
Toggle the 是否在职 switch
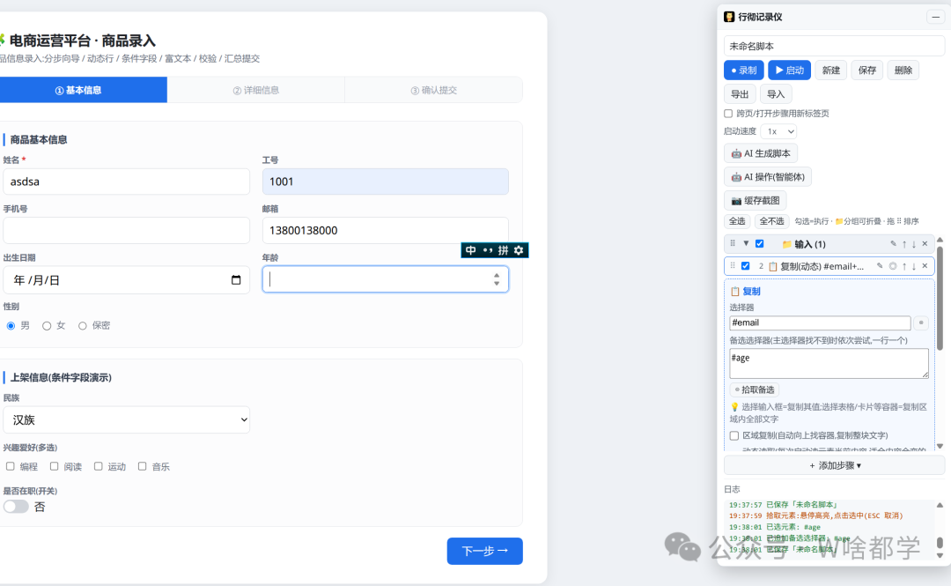click(x=17, y=507)
